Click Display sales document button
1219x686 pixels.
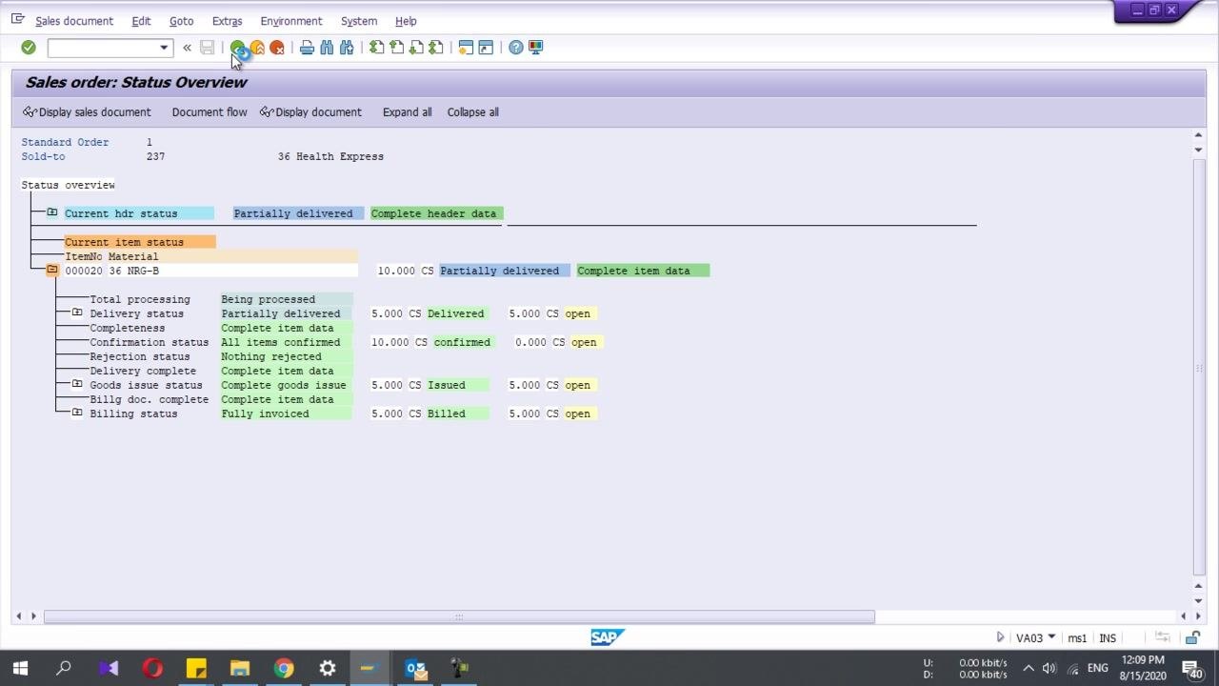pos(87,112)
